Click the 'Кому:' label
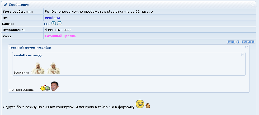Screen dimensions: 259x115 pyautogui.click(x=7, y=36)
